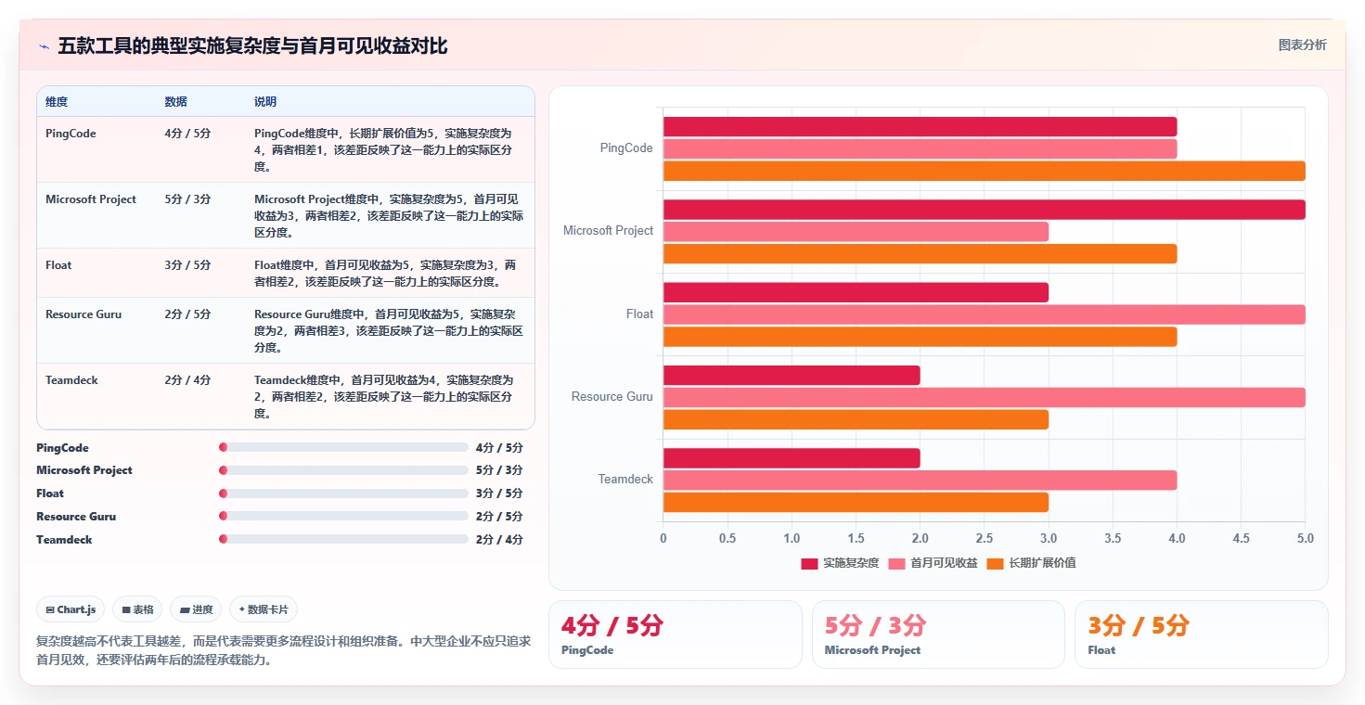The width and height of the screenshot is (1365, 705).
Task: Click the Float progress bar
Action: coord(343,493)
